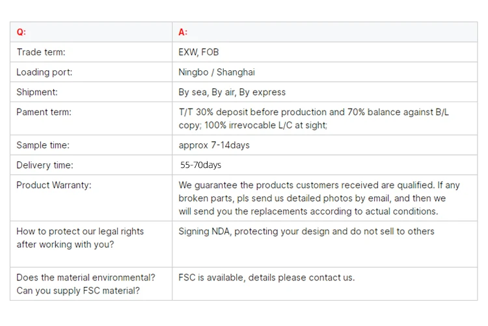Screen dimensions: 488x326
Task: Click the "FSC is available" answer
Action: pos(267,277)
